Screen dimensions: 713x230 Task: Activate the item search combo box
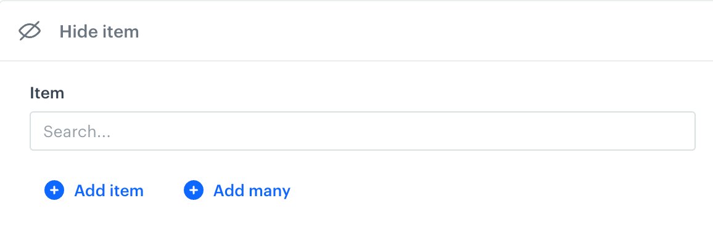click(363, 131)
